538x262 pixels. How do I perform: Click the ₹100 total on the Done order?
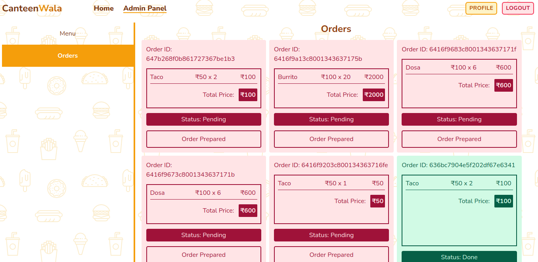(x=504, y=201)
